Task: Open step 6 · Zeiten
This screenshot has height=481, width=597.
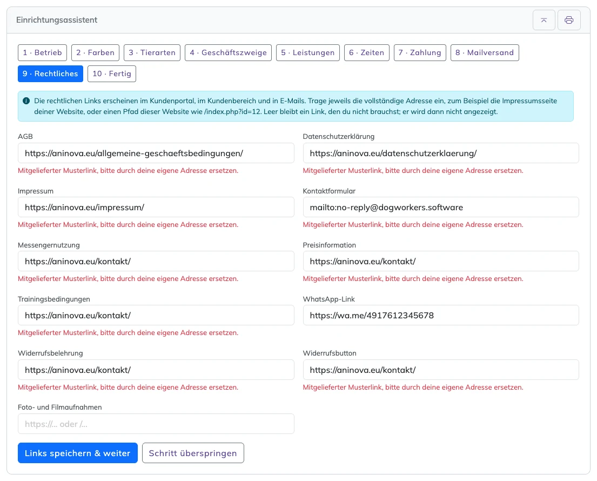Action: click(x=367, y=52)
